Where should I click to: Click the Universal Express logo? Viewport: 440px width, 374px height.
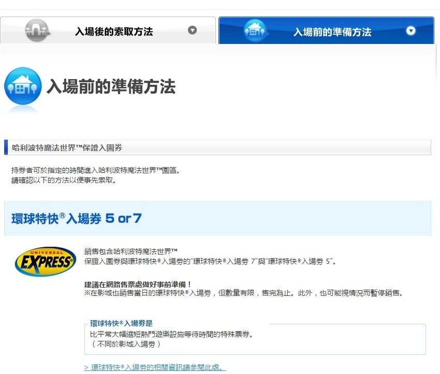point(46,262)
